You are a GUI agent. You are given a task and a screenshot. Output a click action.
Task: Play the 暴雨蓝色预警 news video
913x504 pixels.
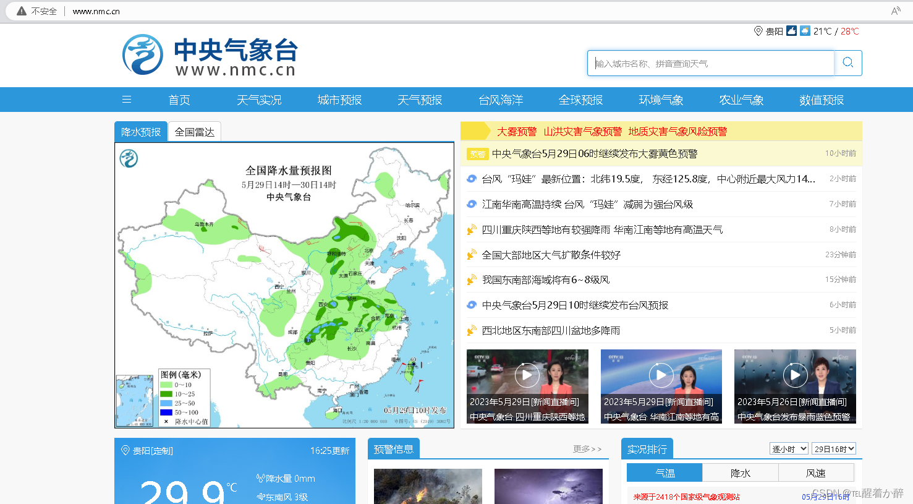(795, 375)
